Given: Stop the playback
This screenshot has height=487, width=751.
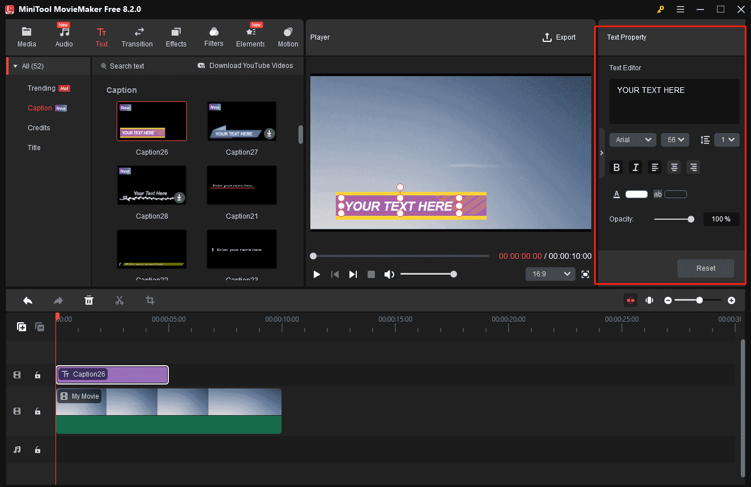Looking at the screenshot, I should coord(371,275).
